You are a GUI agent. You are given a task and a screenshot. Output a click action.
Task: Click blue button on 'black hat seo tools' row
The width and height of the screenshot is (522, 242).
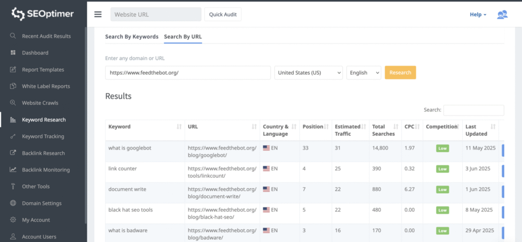[503, 212]
